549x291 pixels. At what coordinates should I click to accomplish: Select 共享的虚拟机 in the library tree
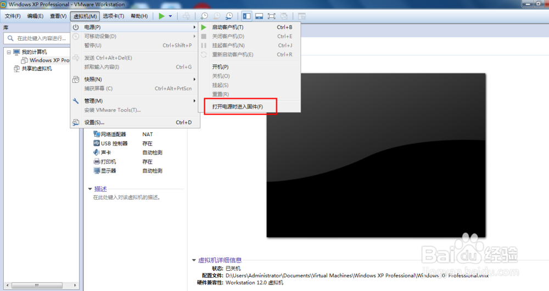(x=37, y=69)
